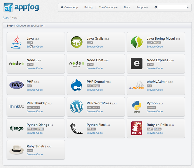Select the Python WSGI snake icon
Viewport: 194px width, 168px height.
[x=137, y=107]
